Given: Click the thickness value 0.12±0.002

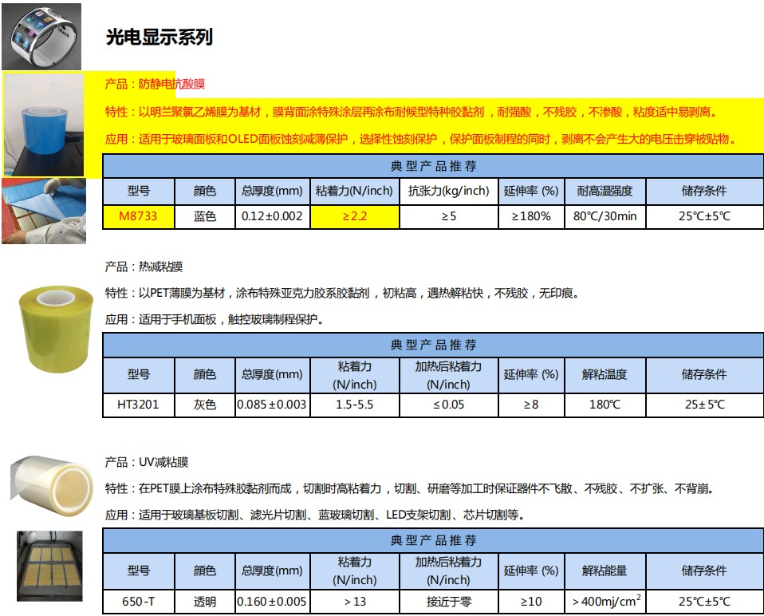Looking at the screenshot, I should coord(273,216).
